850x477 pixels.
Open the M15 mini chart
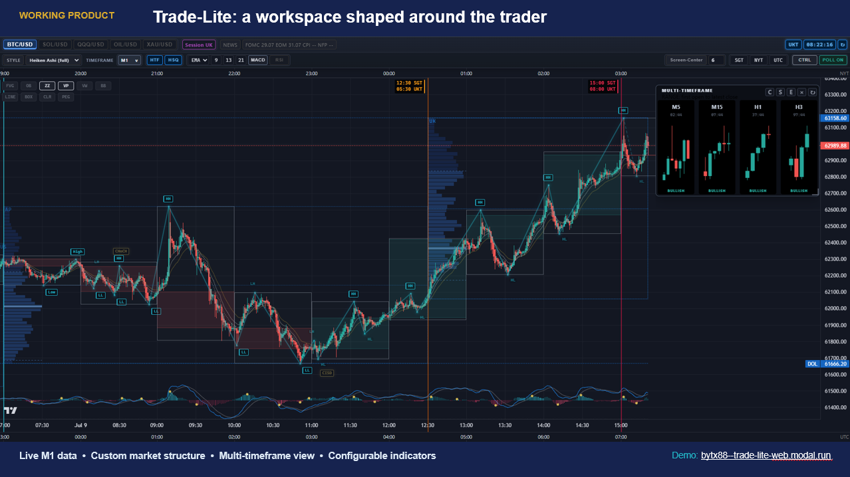tap(717, 147)
